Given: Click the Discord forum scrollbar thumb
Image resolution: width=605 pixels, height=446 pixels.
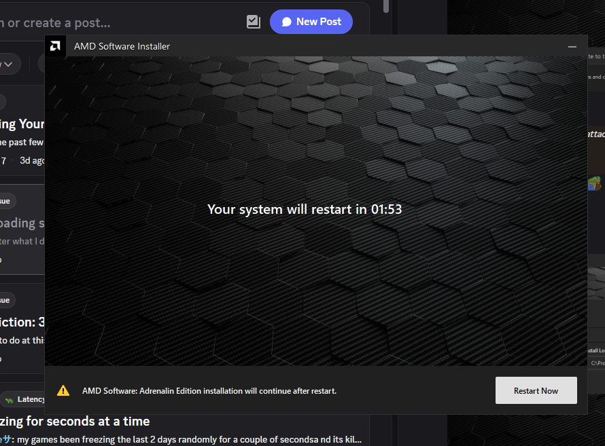Looking at the screenshot, I should point(386,7).
